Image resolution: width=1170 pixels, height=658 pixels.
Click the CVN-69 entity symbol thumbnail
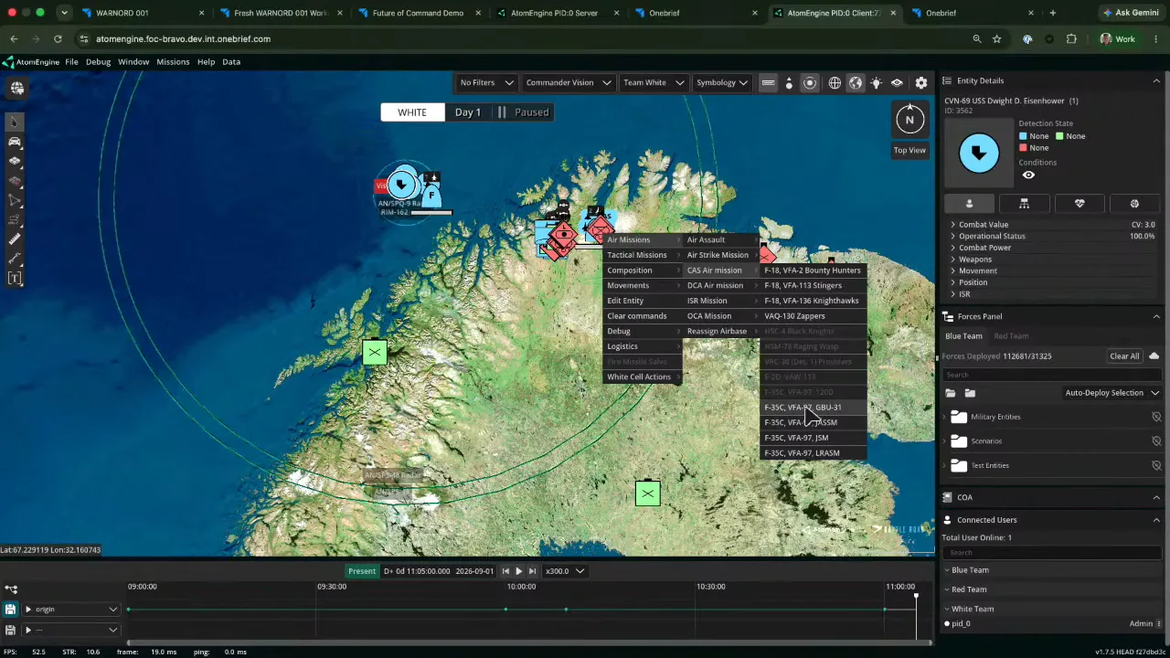coord(979,153)
